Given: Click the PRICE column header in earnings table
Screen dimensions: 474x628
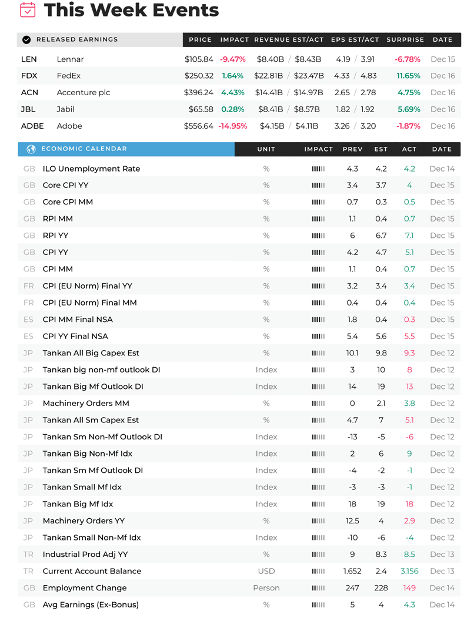Looking at the screenshot, I should coord(200,39).
